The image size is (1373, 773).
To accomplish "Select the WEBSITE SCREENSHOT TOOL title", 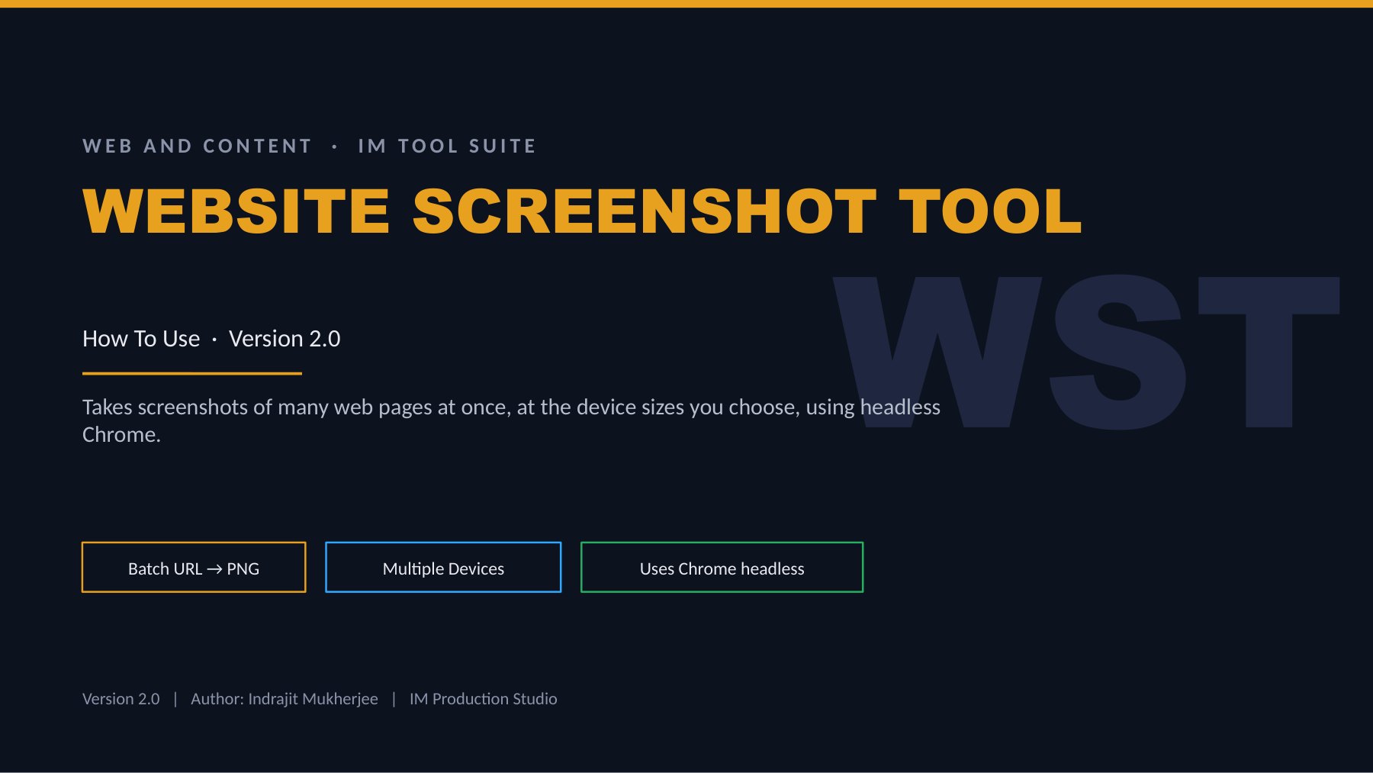I will click(x=582, y=211).
